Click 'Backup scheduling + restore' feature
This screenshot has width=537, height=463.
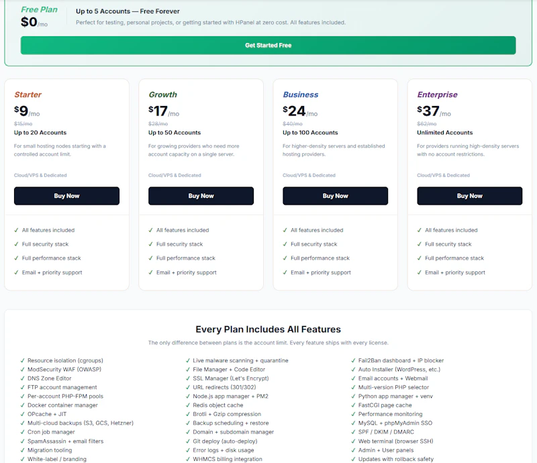click(231, 423)
